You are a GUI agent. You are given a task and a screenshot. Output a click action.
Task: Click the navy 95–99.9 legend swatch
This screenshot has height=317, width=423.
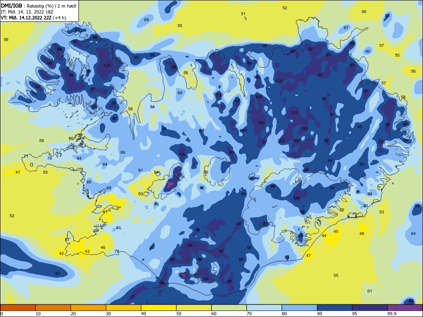(370, 308)
